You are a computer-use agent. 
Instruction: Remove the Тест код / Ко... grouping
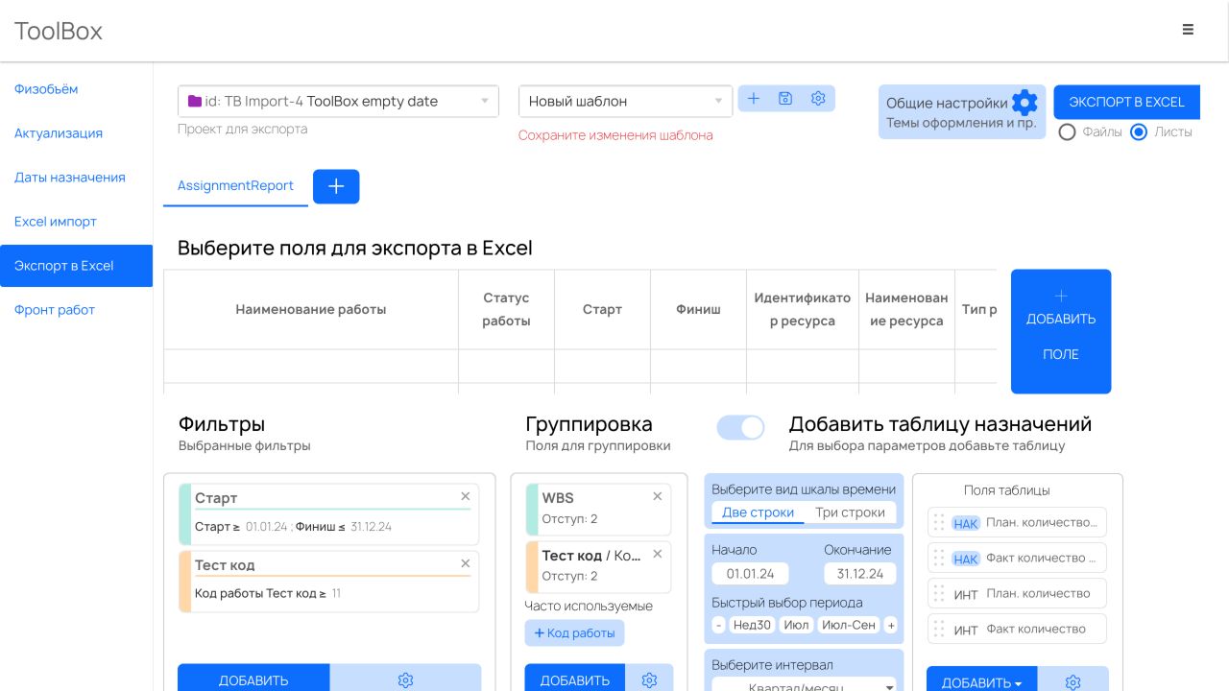tap(658, 554)
